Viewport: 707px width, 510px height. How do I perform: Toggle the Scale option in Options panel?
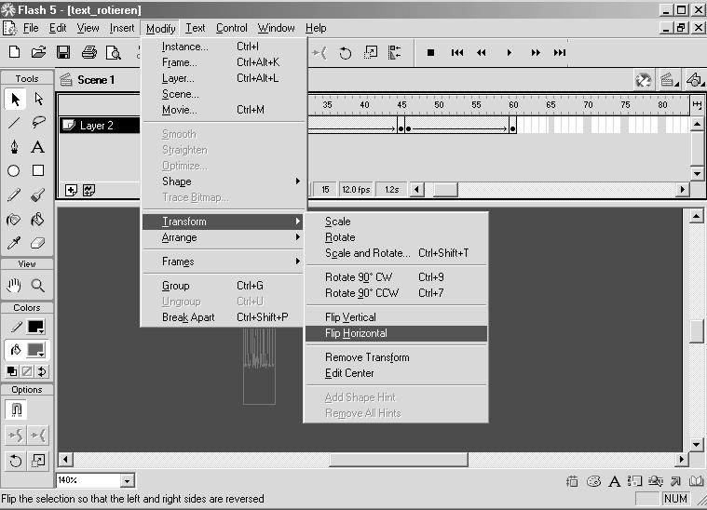(38, 461)
